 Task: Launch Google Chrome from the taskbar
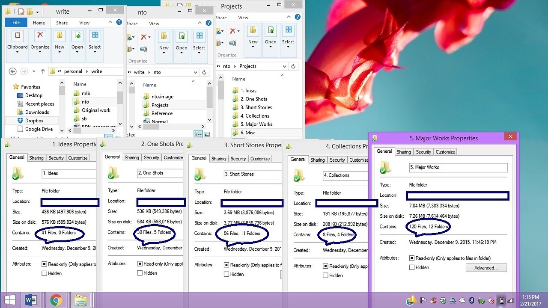(x=56, y=300)
